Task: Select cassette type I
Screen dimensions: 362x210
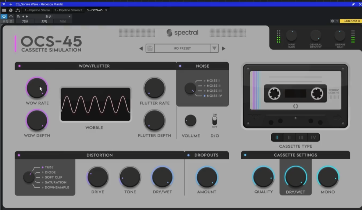Action: coord(277,137)
